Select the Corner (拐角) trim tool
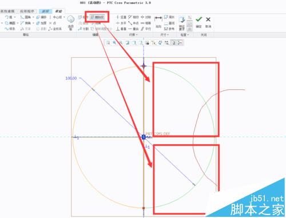 96,23
